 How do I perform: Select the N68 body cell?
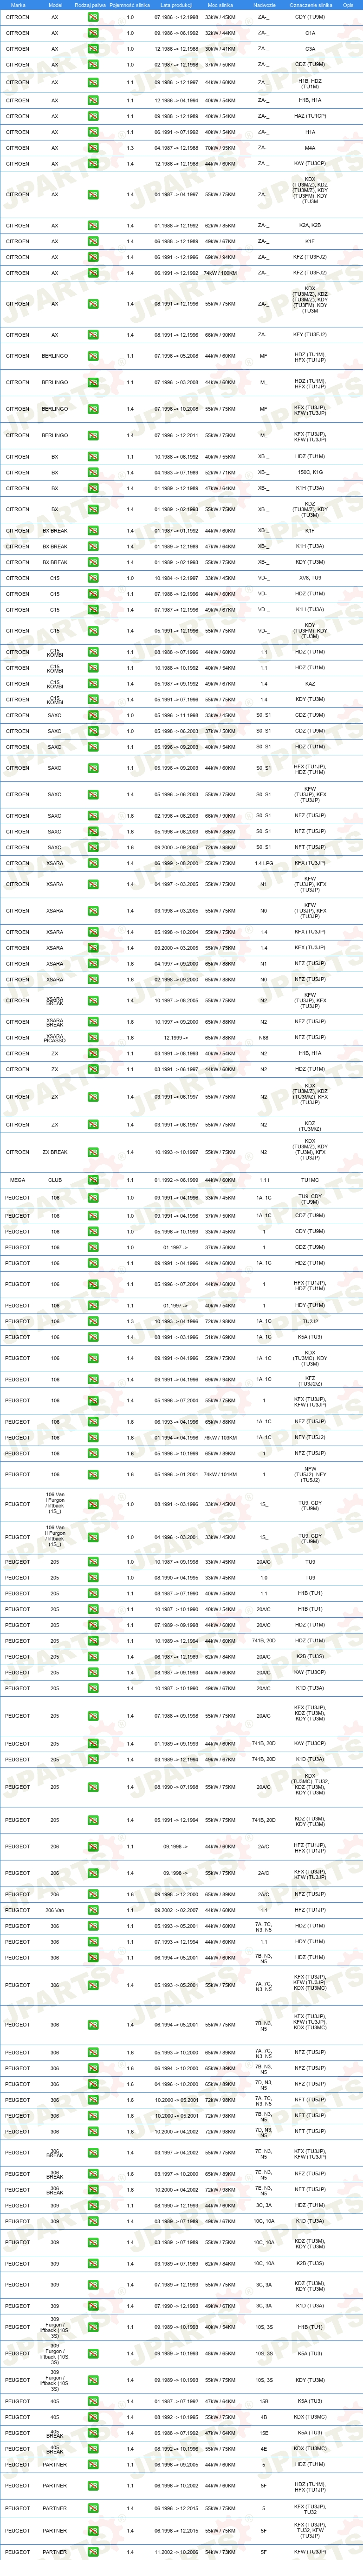(264, 1038)
